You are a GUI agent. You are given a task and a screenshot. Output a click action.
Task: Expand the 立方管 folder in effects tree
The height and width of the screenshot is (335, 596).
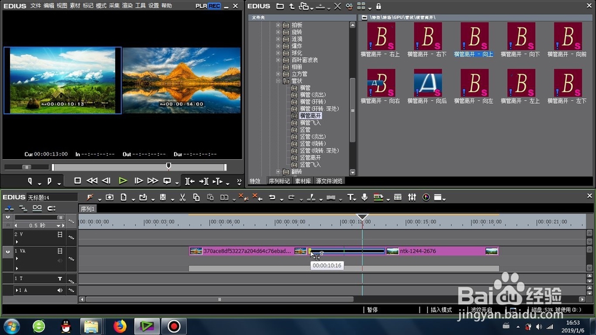point(278,74)
